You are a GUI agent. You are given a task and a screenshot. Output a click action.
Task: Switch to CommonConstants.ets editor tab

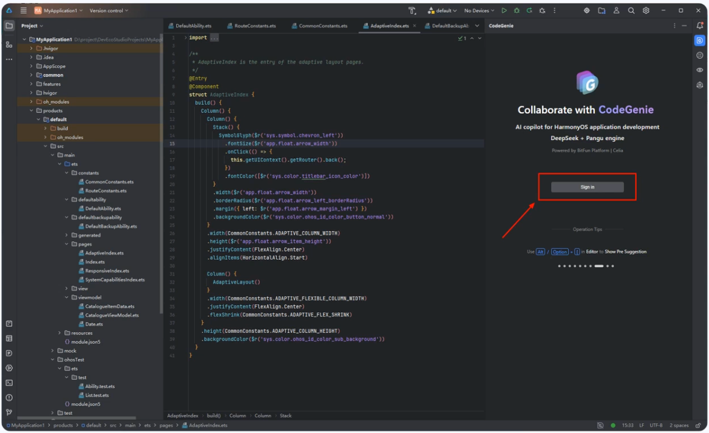point(320,25)
